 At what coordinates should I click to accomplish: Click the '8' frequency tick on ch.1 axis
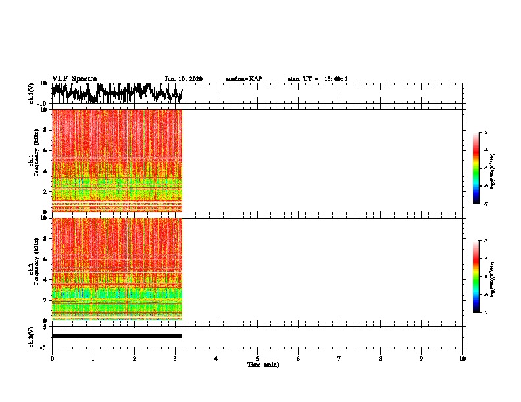point(45,130)
